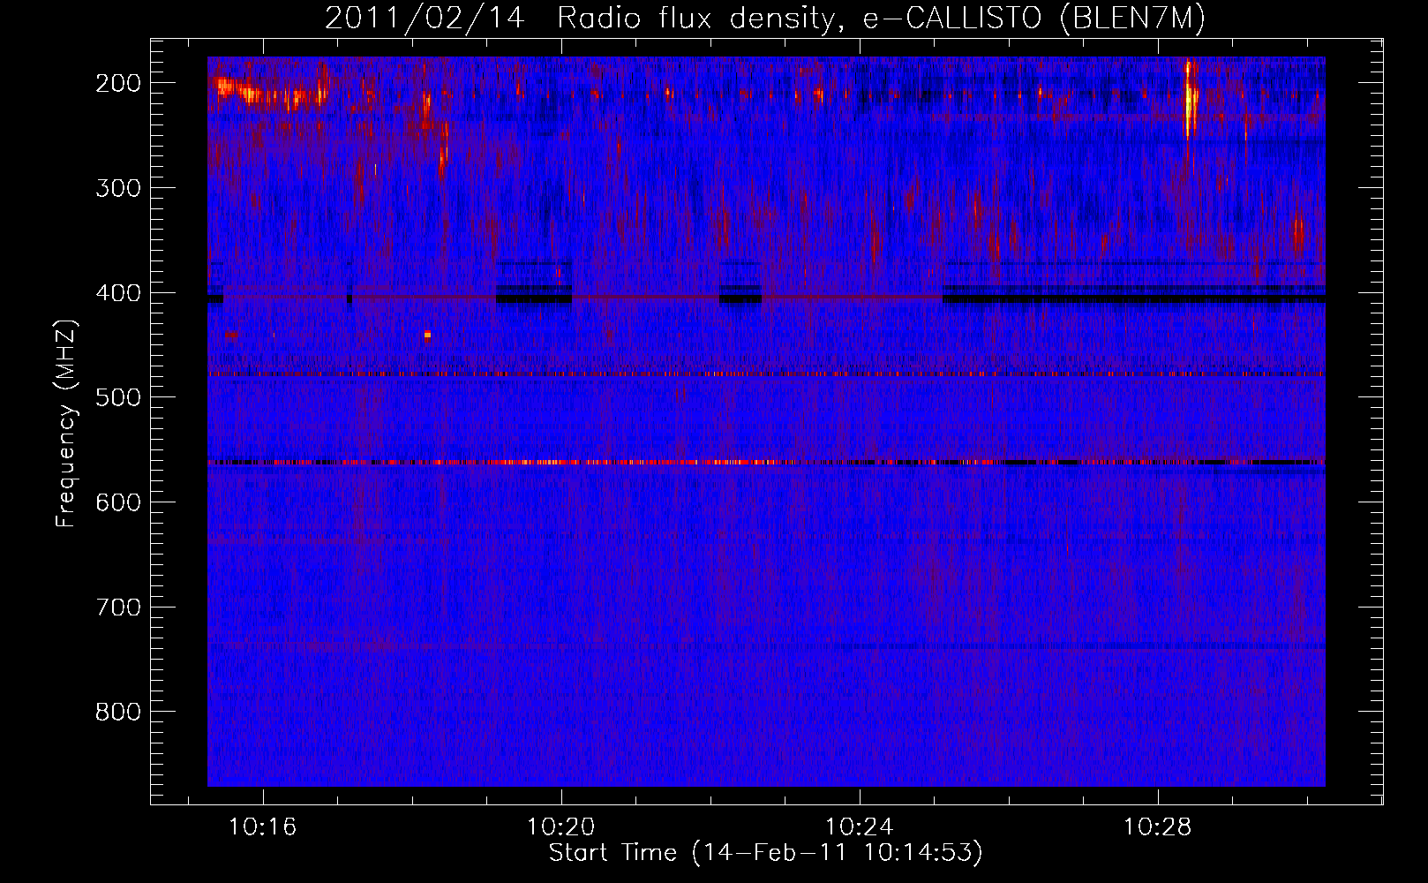Select the 700 frequency tick label

click(118, 608)
